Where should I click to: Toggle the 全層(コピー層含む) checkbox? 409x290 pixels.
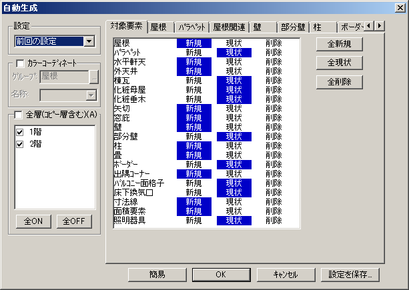tap(18, 115)
